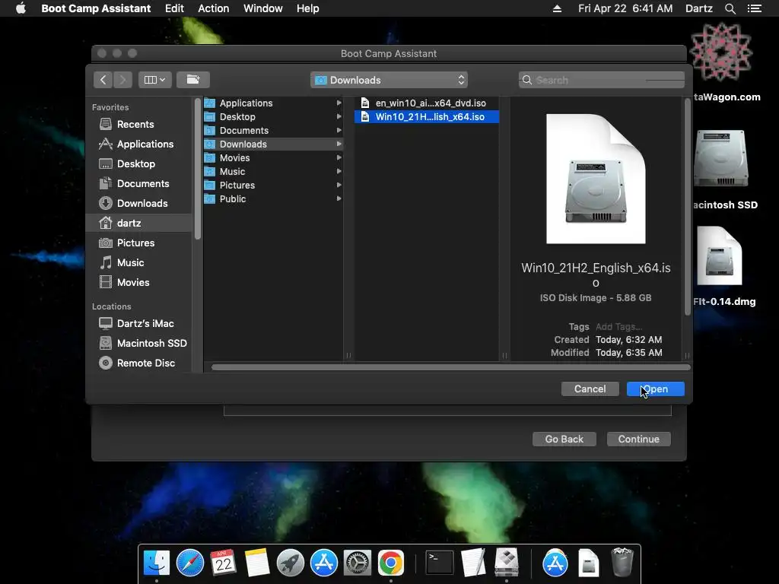Image resolution: width=779 pixels, height=584 pixels.
Task: Select Remote Disc under Locations
Action: [x=138, y=363]
